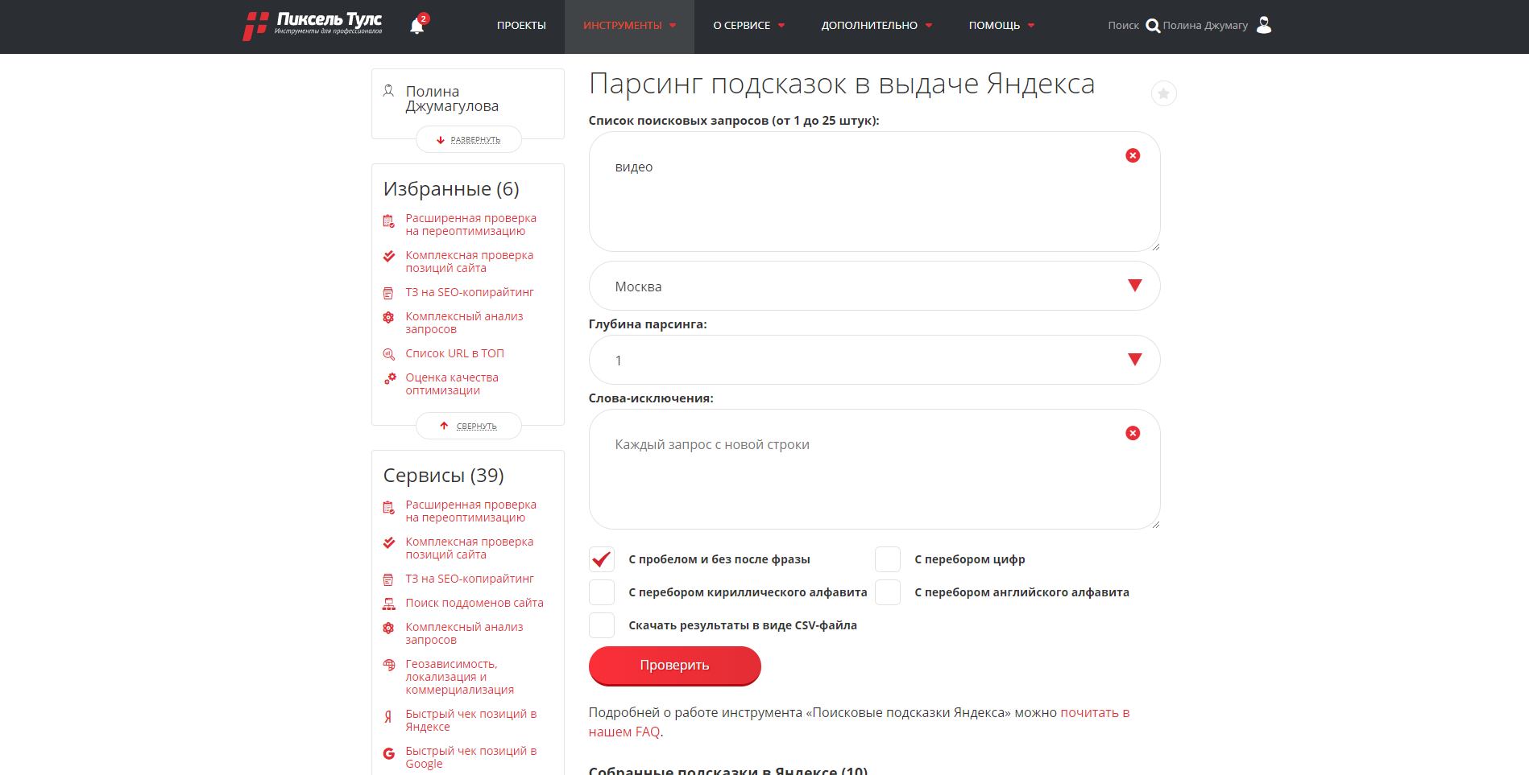
Task: Click Поиск поддоменов сайта icon
Action: (388, 604)
